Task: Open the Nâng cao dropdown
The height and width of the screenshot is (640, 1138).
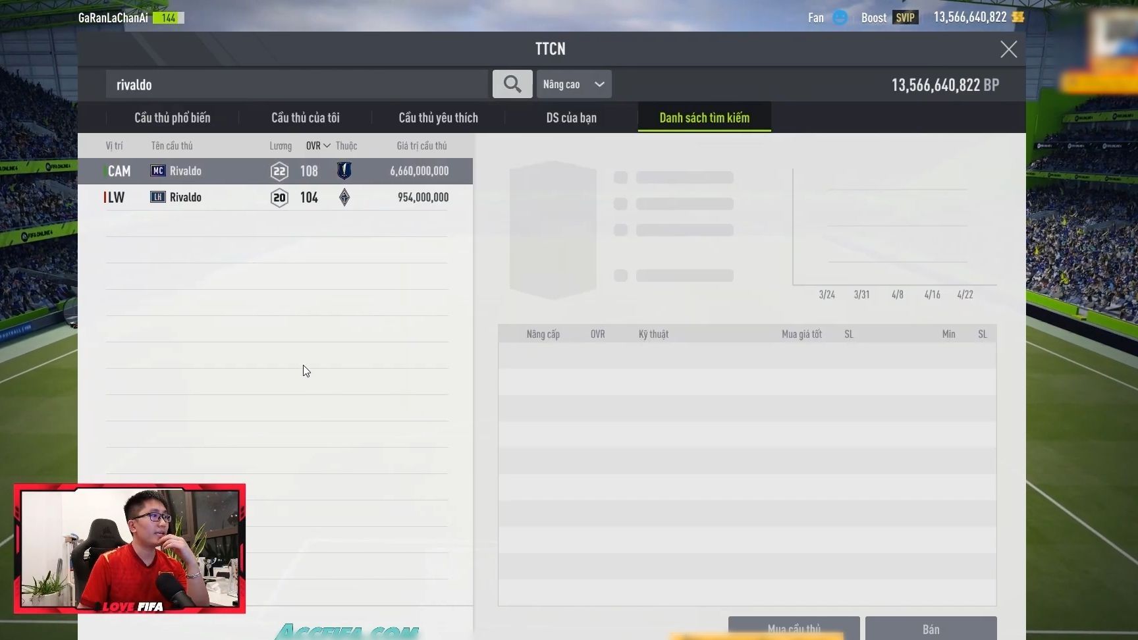Action: pos(574,84)
